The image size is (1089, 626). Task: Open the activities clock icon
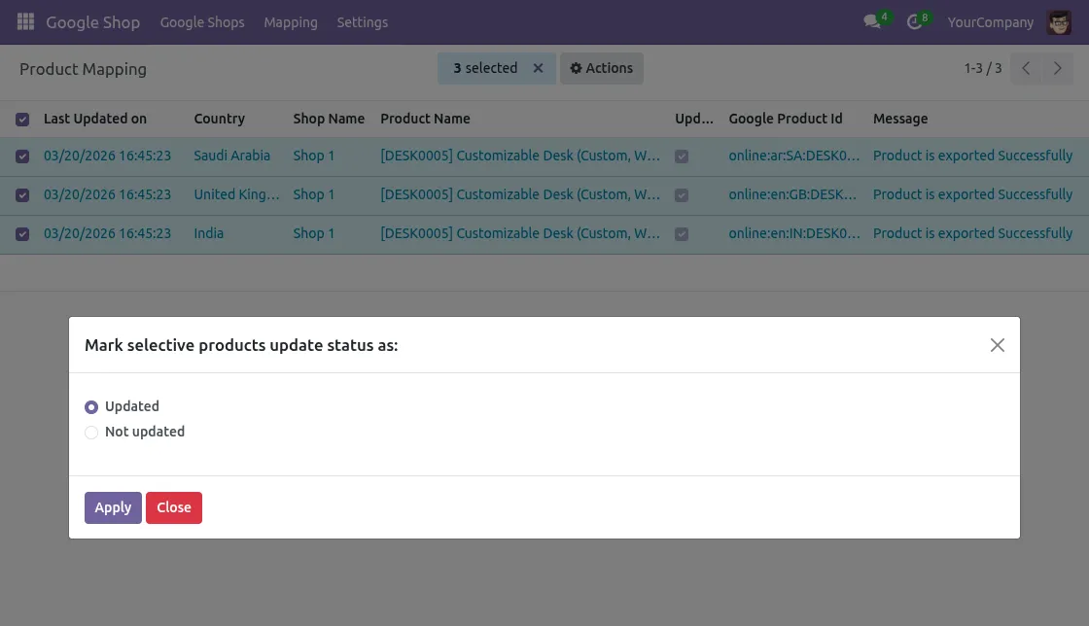(x=914, y=22)
